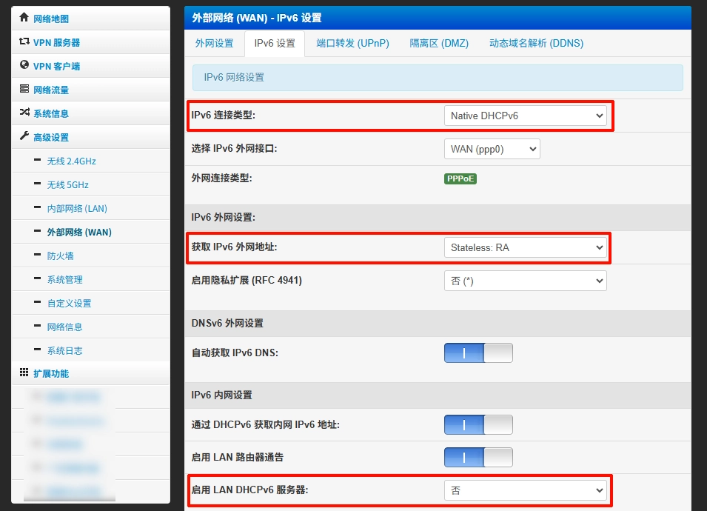Expand the 获取 IPv6 外网地址 dropdown
Viewport: 707px width, 511px height.
click(525, 247)
